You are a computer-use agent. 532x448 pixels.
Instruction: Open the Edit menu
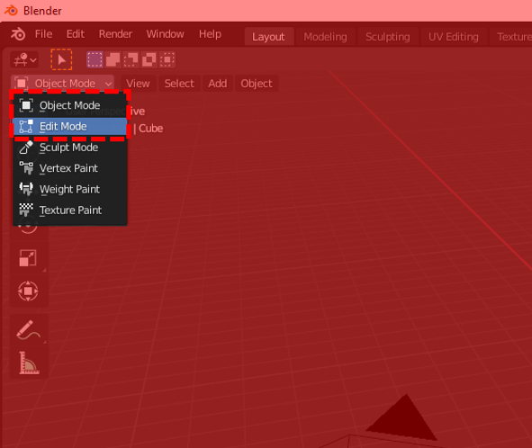(76, 34)
